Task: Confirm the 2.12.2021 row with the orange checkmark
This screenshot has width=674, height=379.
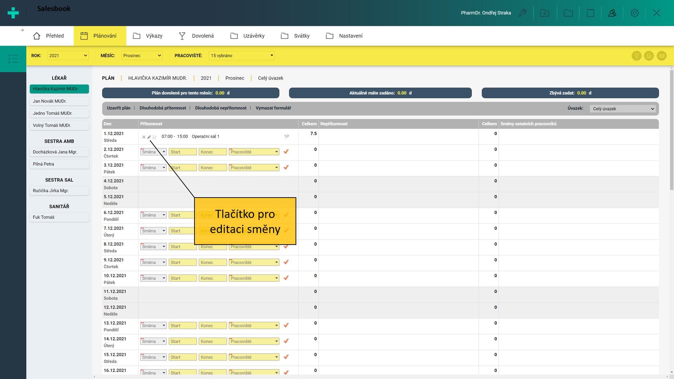Action: [x=286, y=152]
